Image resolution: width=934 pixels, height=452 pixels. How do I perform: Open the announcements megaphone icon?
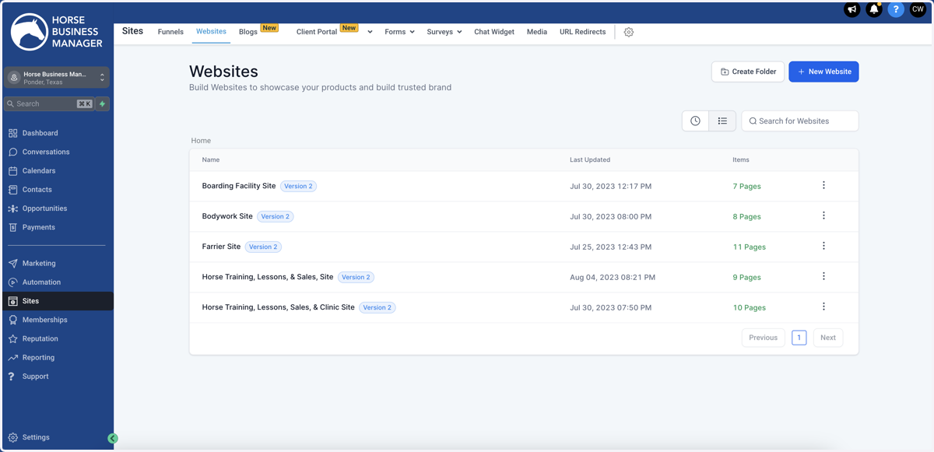(852, 10)
